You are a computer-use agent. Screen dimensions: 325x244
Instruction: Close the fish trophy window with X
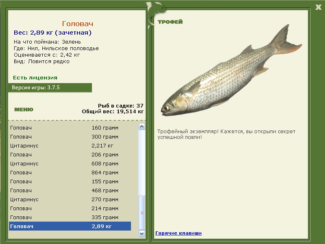[318, 7]
